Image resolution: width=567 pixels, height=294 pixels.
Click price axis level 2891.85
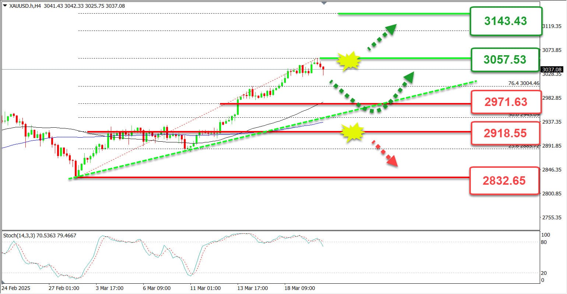(x=552, y=146)
